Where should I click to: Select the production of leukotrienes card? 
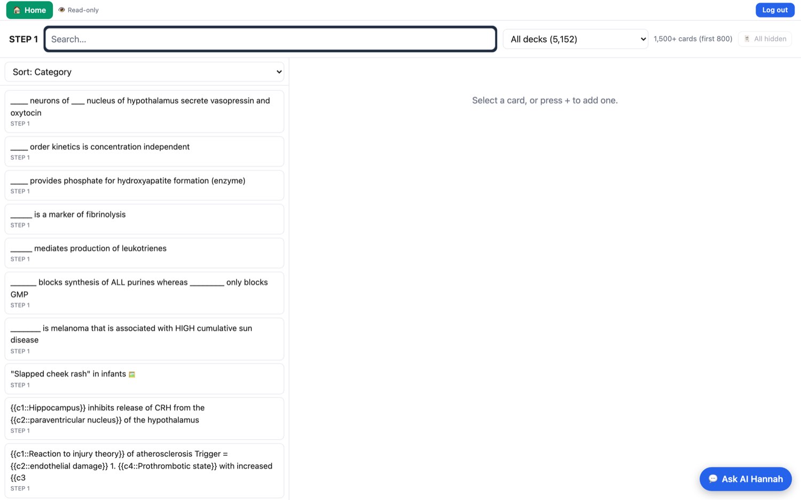(144, 253)
